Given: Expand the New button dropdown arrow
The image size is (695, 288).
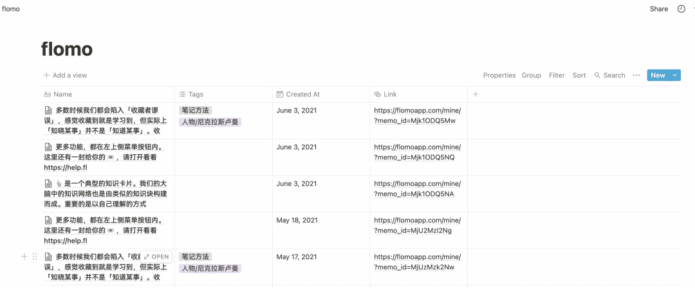Looking at the screenshot, I should [x=675, y=75].
